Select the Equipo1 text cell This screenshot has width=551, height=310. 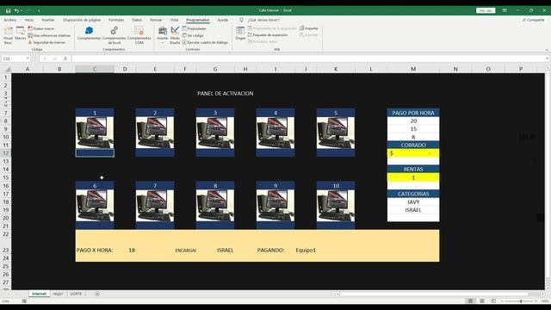click(306, 250)
